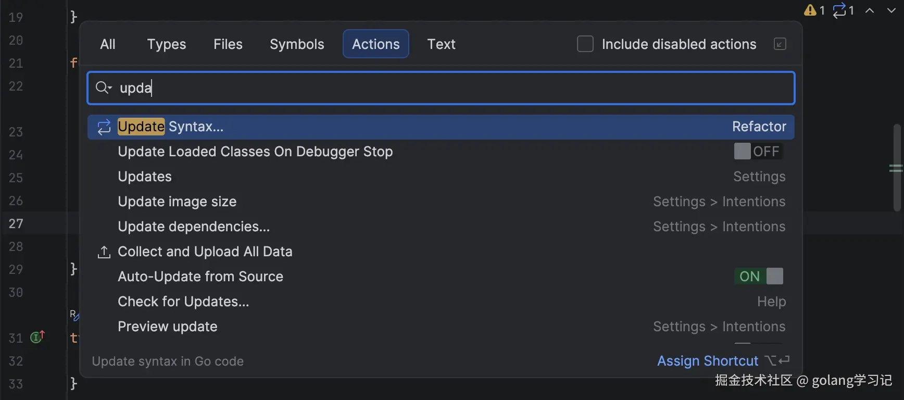Click the Assign Shortcut link
904x400 pixels.
(707, 361)
